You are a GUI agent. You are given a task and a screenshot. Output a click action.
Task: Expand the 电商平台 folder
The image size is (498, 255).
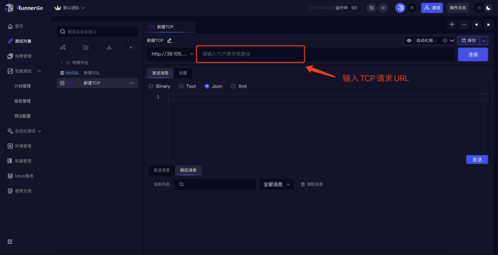click(61, 62)
